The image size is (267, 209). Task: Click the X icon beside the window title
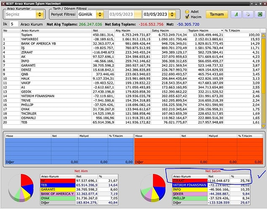click(x=3, y=4)
